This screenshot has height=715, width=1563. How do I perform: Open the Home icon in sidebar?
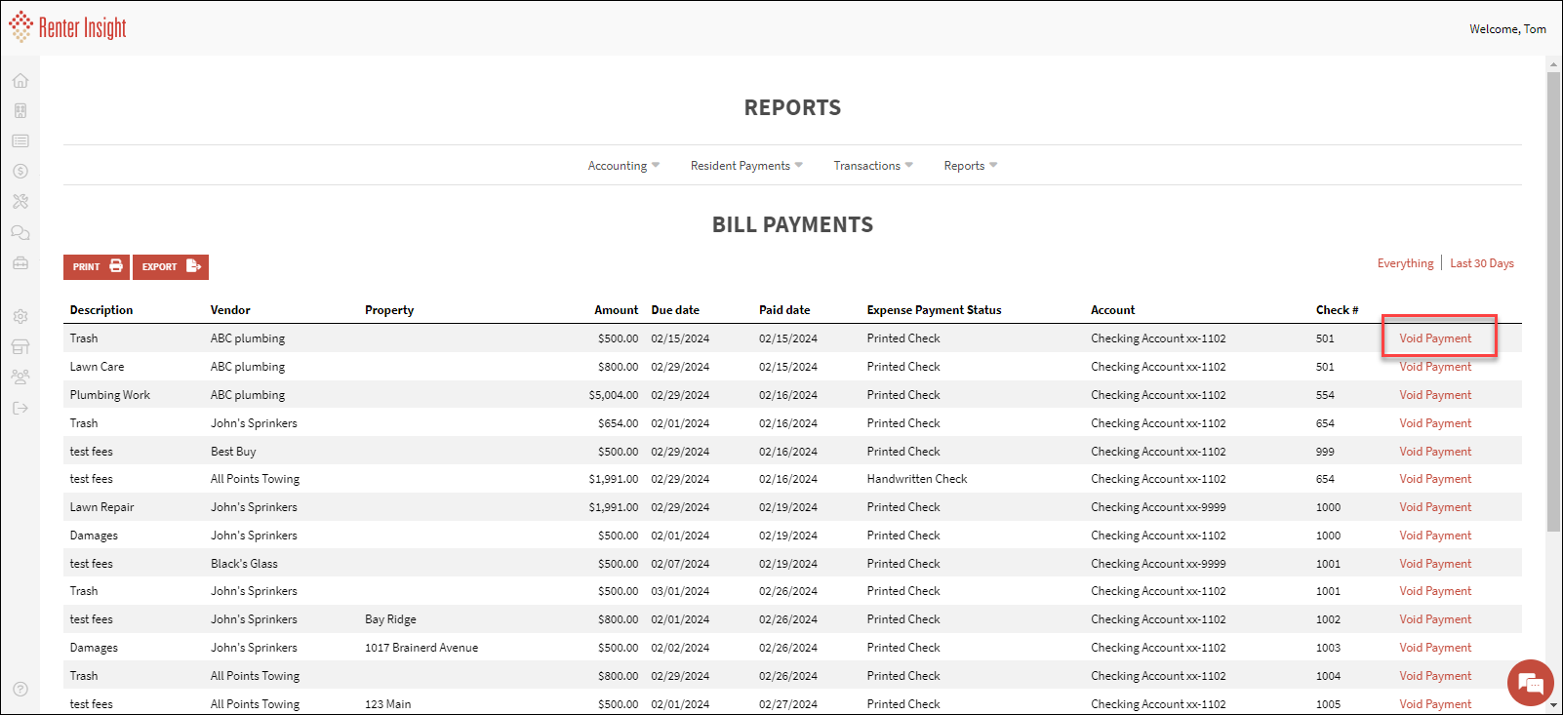point(20,81)
